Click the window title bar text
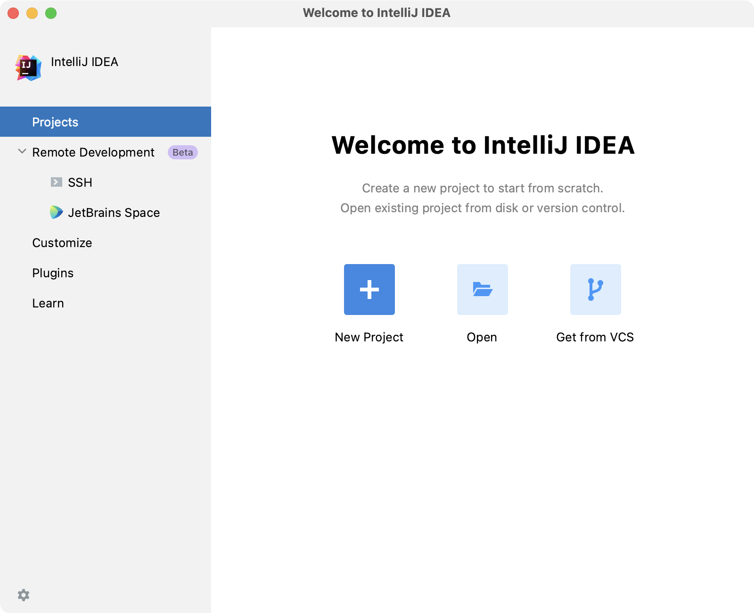This screenshot has width=754, height=613. point(377,13)
